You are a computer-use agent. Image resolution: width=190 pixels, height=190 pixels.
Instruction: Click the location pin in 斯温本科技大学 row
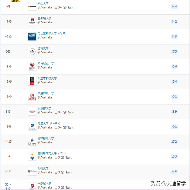[39, 83]
